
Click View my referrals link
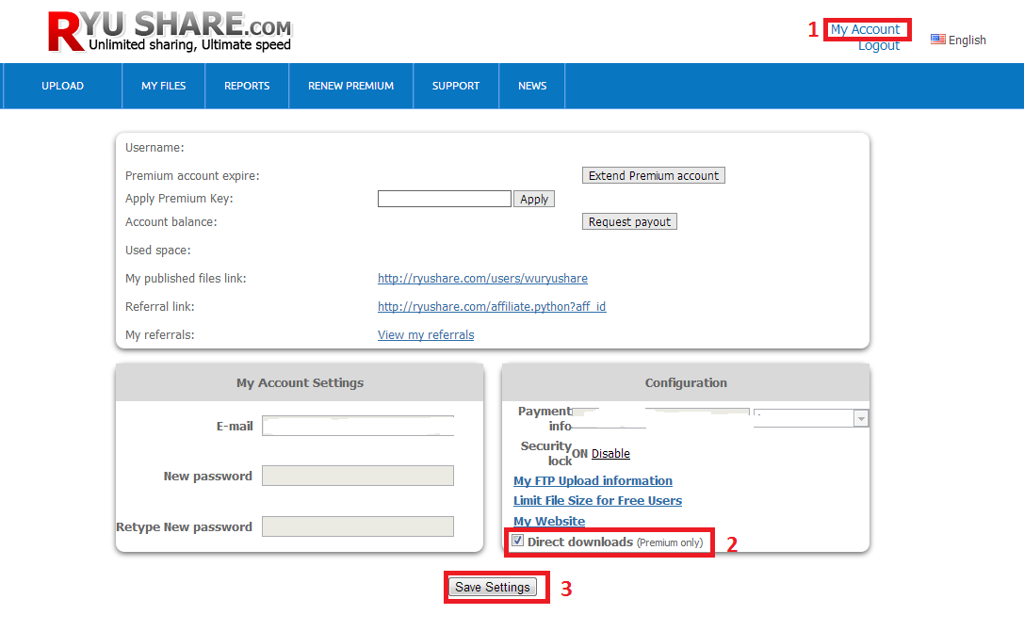click(x=426, y=334)
